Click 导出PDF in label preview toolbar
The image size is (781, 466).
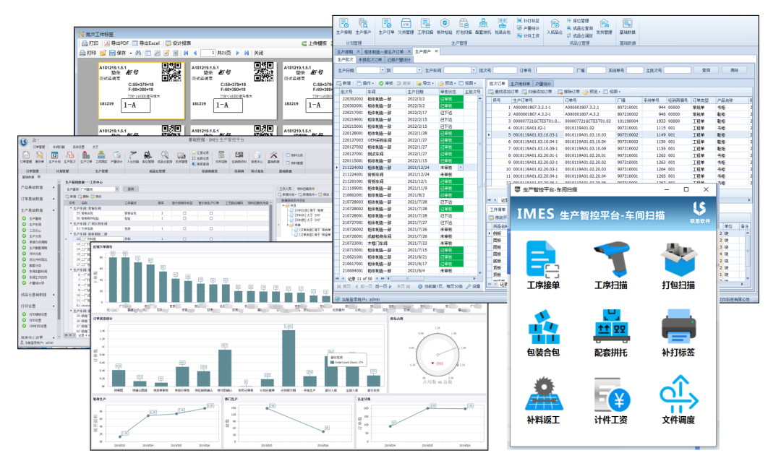pos(120,43)
